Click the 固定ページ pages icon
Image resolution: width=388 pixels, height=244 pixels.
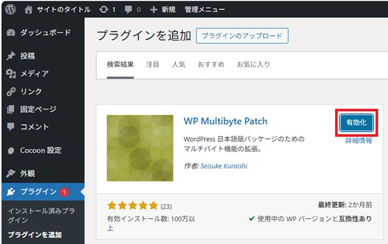[11, 109]
